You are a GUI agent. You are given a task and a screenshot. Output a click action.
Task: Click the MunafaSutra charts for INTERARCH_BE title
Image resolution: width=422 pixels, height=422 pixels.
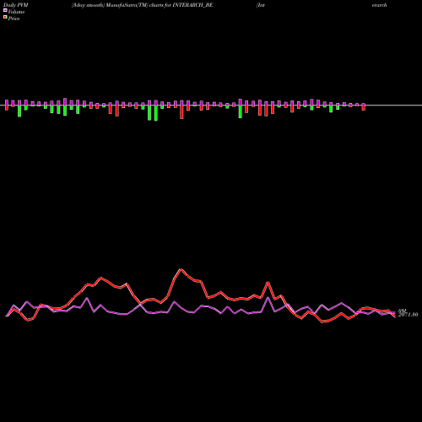[x=143, y=5]
